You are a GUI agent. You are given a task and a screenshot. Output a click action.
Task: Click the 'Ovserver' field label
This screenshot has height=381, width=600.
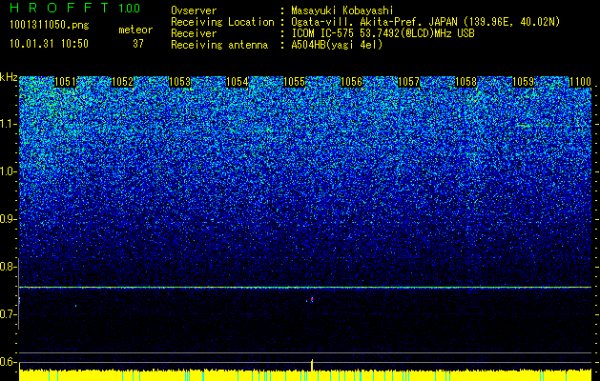coord(194,10)
